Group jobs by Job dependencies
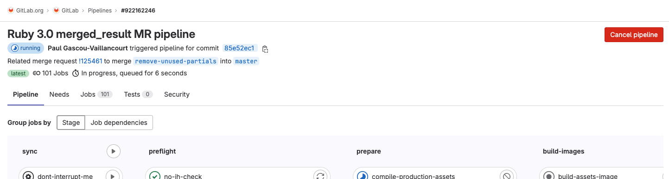This screenshot has width=669, height=179. (x=119, y=123)
